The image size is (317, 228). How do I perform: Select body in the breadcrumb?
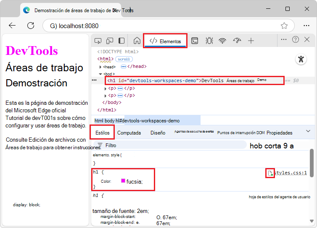[110, 121]
